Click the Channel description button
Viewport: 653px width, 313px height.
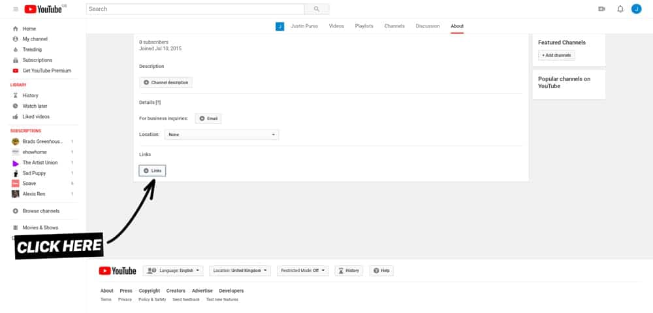pyautogui.click(x=166, y=82)
